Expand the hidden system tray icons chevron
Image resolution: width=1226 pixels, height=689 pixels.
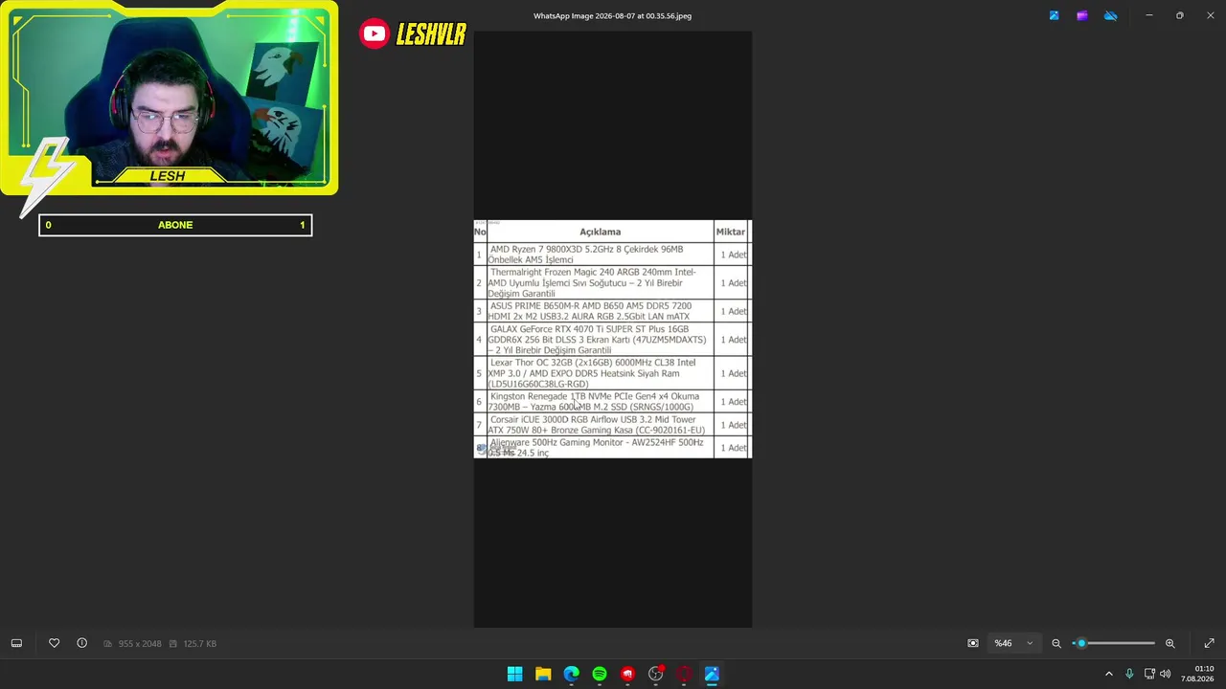(1109, 674)
